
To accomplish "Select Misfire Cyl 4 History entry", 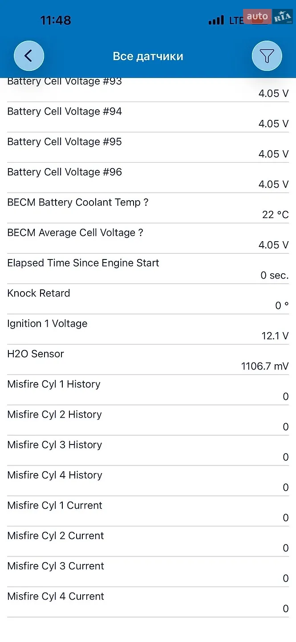I will click(148, 481).
